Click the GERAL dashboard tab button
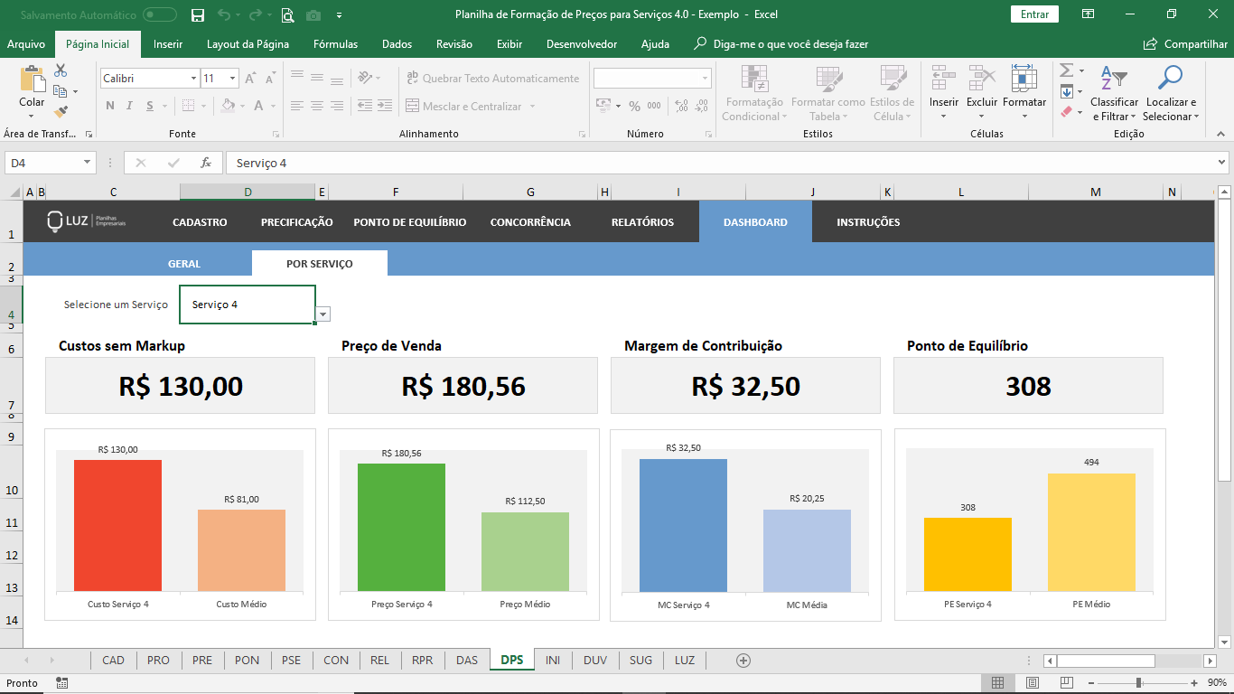 [184, 264]
